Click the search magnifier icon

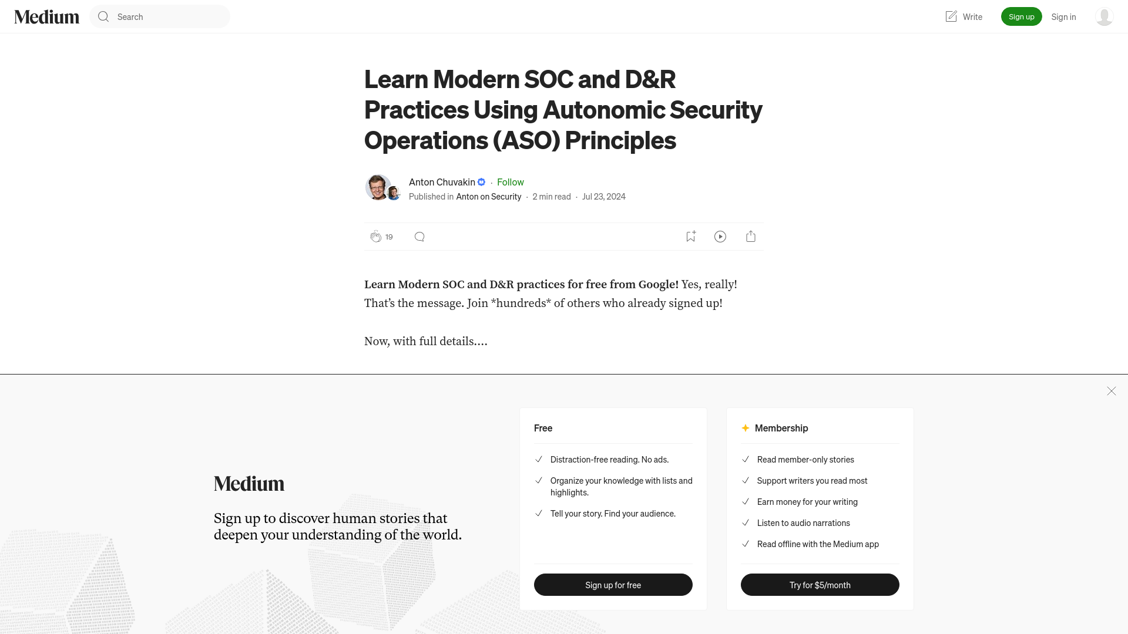click(103, 16)
